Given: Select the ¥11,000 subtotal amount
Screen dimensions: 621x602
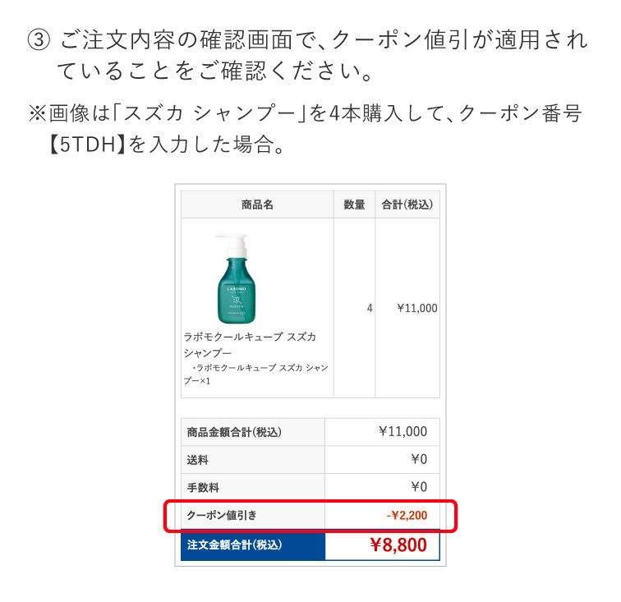Looking at the screenshot, I should click(x=402, y=431).
